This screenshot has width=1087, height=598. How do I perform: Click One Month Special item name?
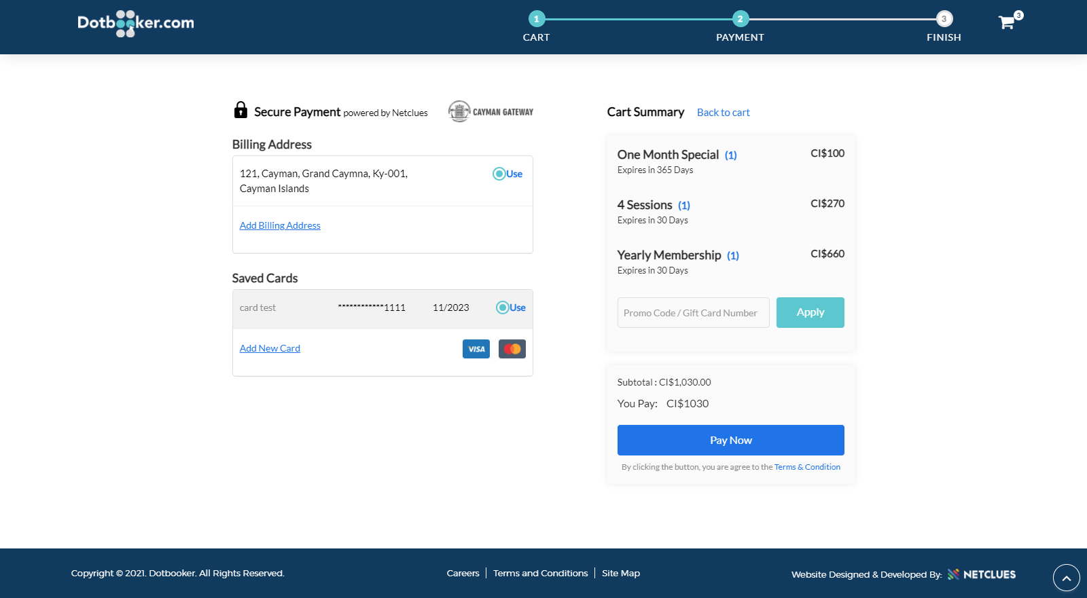tap(668, 155)
